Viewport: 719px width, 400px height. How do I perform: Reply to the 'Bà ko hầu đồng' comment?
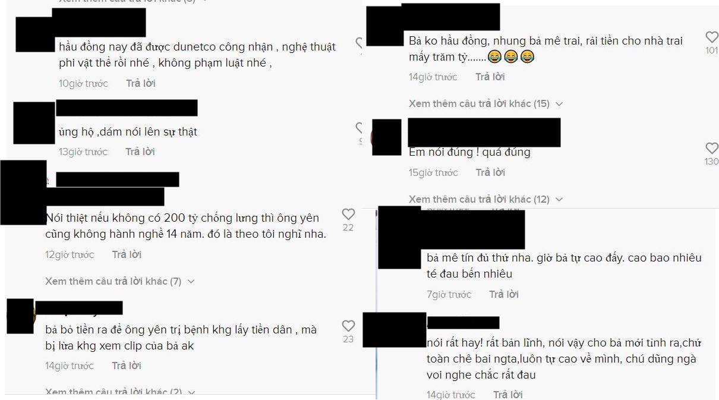490,77
